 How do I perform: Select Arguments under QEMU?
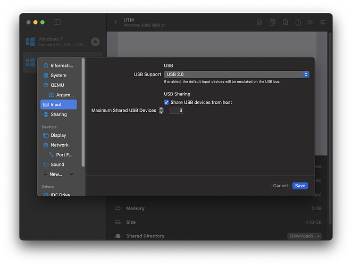click(64, 95)
